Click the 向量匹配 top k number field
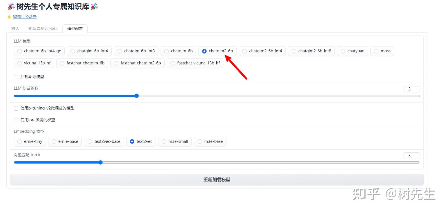 (411, 156)
